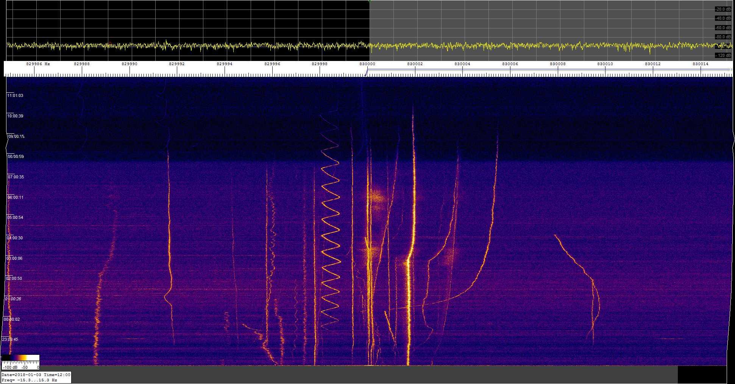Click the color palette gradient bar

(20, 357)
